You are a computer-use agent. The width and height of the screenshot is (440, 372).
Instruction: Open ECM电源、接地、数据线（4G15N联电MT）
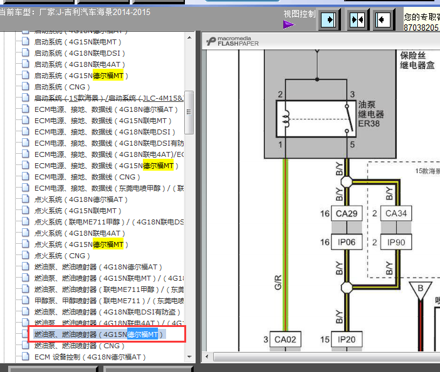[x=103, y=121]
